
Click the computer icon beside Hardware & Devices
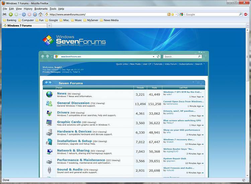click(49, 132)
